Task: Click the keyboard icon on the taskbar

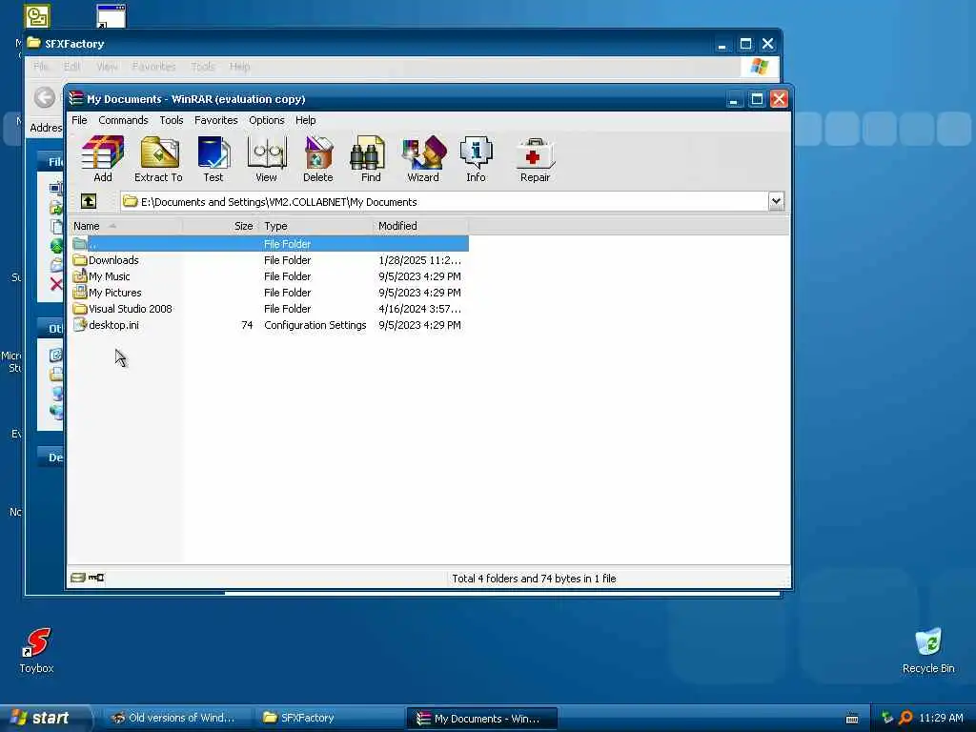Action: pos(852,719)
